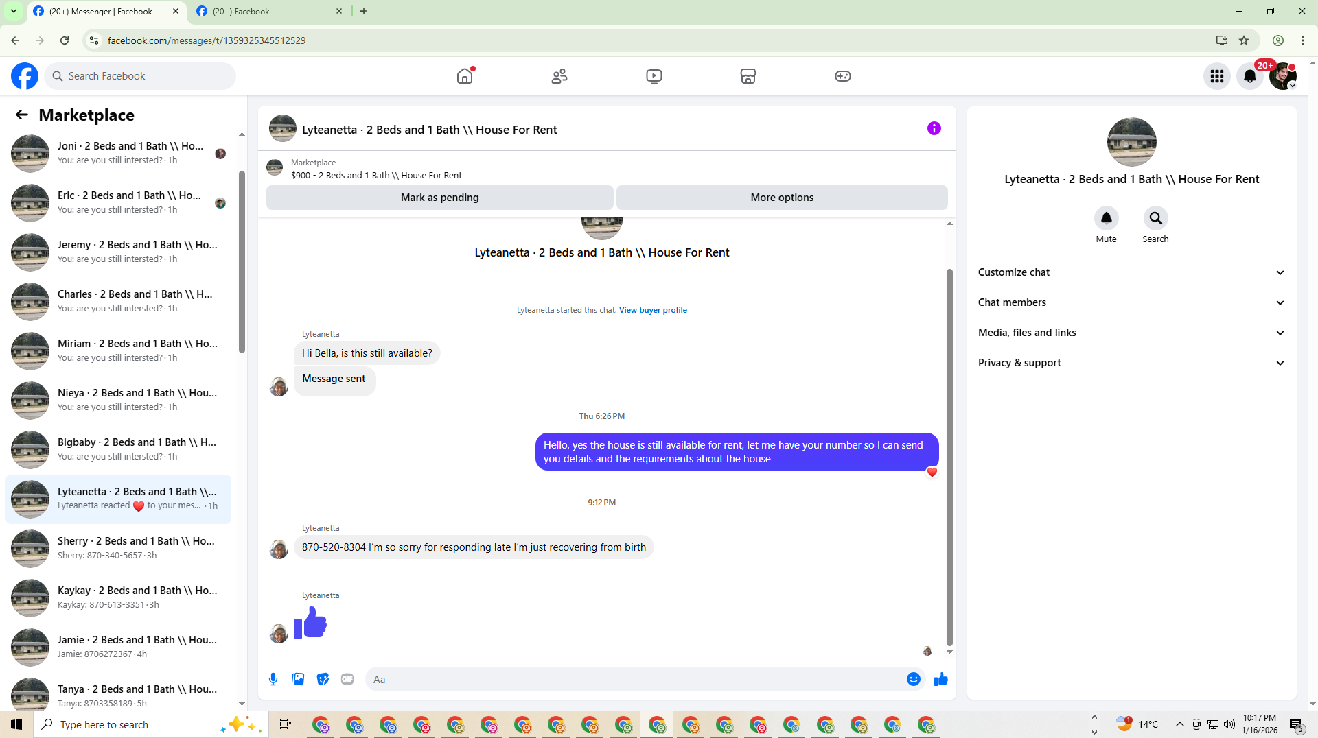The image size is (1318, 738).
Task: Click the Windows taskbar search box
Action: (x=151, y=724)
